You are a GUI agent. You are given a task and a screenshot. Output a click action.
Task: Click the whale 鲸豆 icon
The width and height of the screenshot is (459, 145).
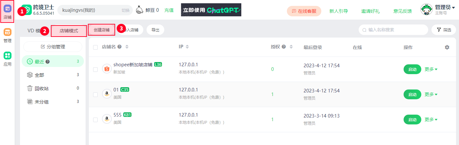[x=140, y=10]
